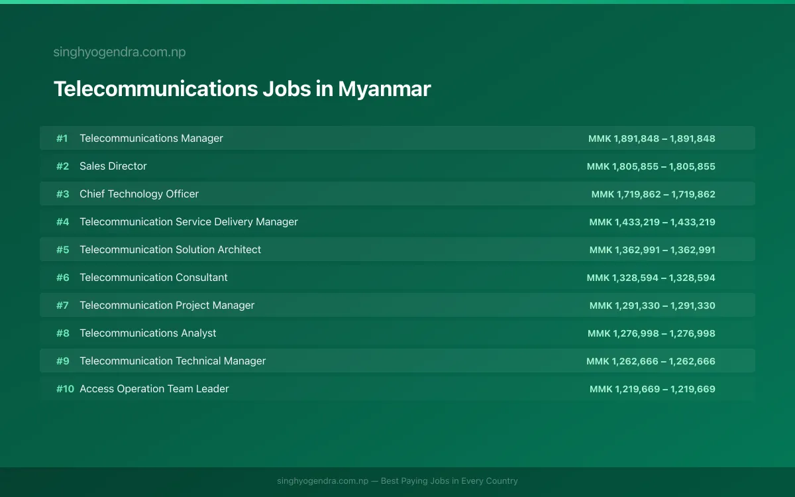
Task: Click the #7 rank number
Action: 62,305
